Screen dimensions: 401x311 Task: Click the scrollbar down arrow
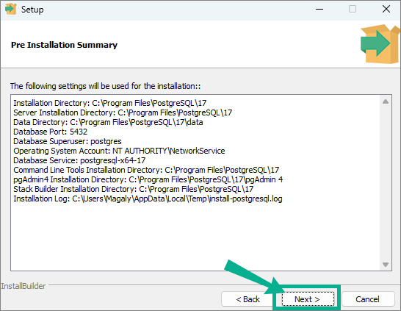[386, 265]
